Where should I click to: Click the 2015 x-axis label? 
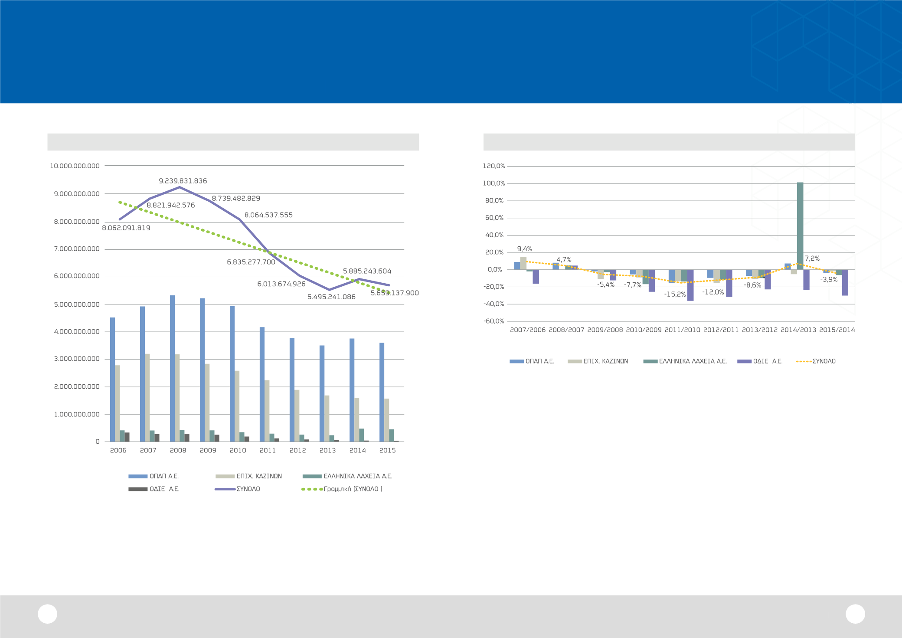click(388, 451)
